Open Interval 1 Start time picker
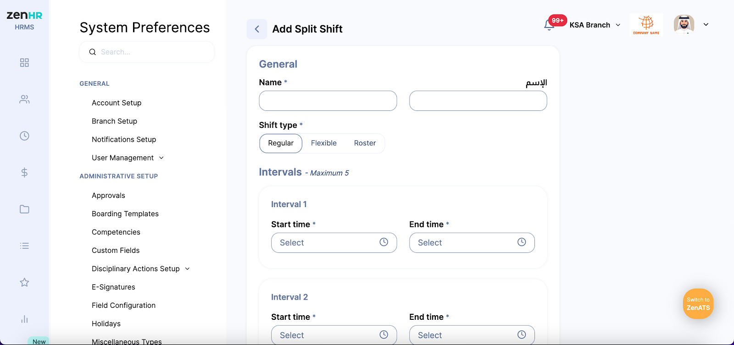The height and width of the screenshot is (345, 734). point(334,243)
